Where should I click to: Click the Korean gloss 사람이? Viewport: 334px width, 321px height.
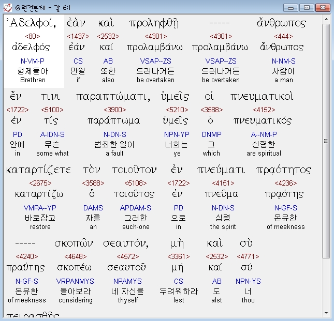(x=284, y=71)
